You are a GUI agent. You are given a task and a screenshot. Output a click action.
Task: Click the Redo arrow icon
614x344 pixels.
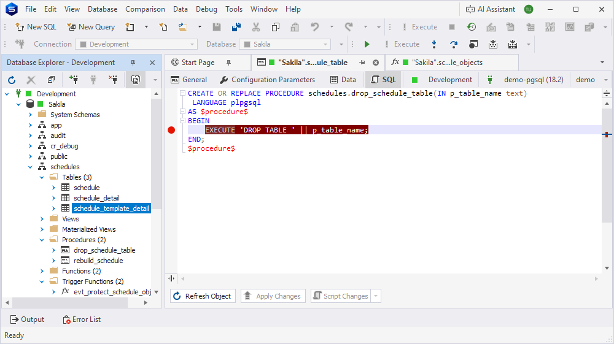pyautogui.click(x=349, y=27)
